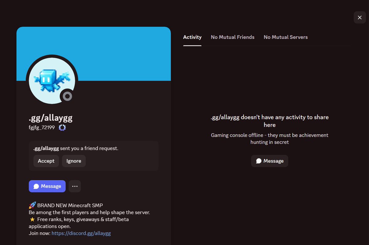Accept the friend request
The width and height of the screenshot is (369, 245).
point(46,161)
